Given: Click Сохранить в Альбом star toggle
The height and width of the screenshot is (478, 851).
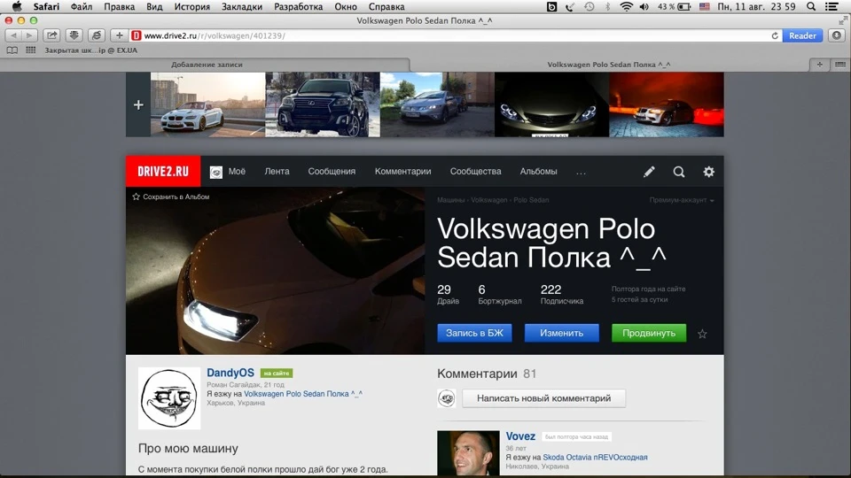Looking at the screenshot, I should [171, 197].
